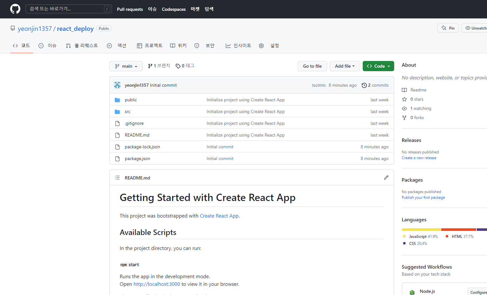Click the Go to file button
The image size is (487, 295).
coord(312,66)
